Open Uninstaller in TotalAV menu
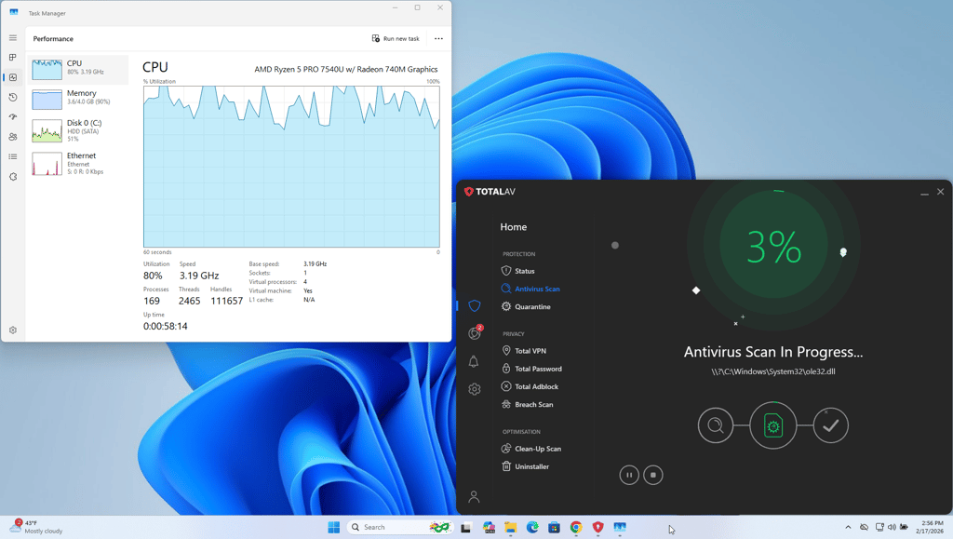The image size is (953, 539). coord(525,466)
